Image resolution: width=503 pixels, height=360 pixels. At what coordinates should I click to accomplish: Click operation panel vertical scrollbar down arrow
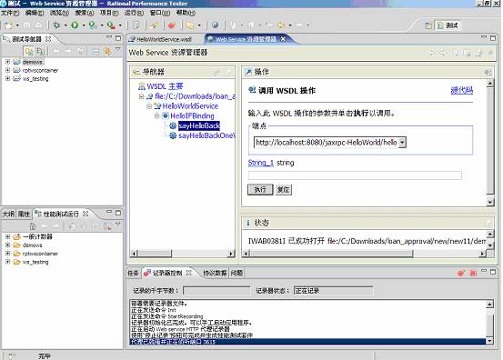pyautogui.click(x=489, y=202)
